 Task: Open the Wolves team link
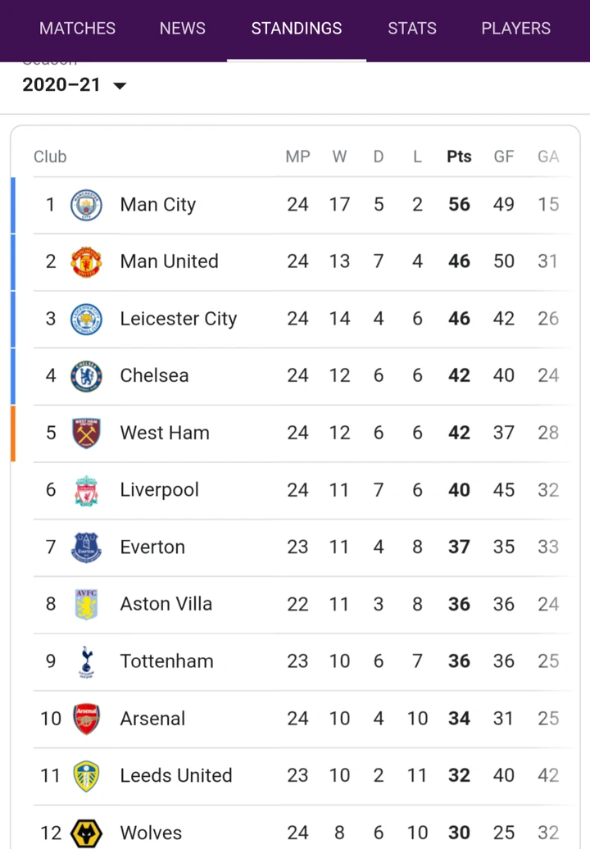coord(151,833)
